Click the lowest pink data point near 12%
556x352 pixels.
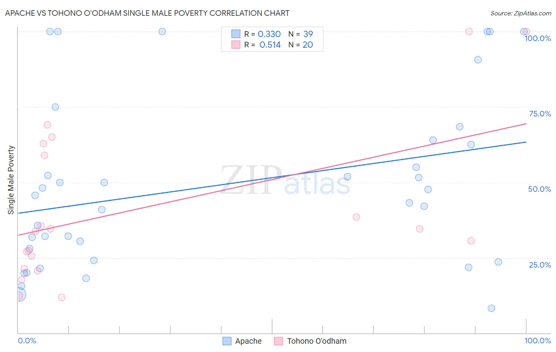62,298
